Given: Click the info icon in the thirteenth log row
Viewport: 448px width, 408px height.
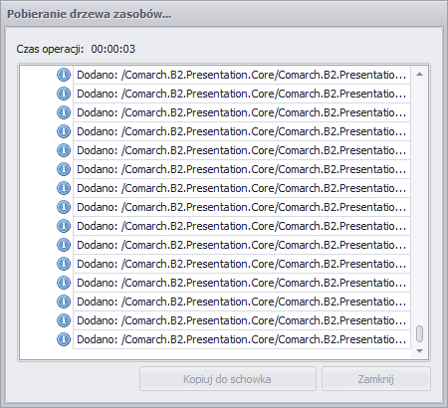Looking at the screenshot, I should 64,302.
